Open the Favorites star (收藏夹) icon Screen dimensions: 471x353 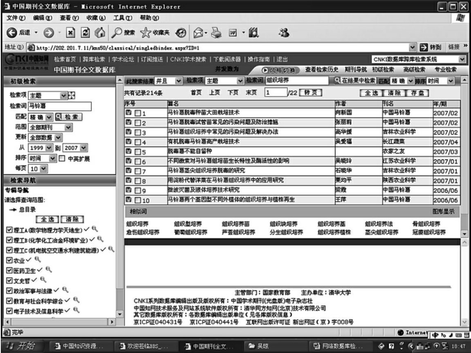click(155, 32)
